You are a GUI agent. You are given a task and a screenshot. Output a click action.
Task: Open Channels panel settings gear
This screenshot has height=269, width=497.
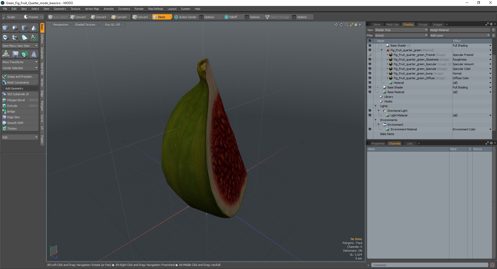coord(491,143)
